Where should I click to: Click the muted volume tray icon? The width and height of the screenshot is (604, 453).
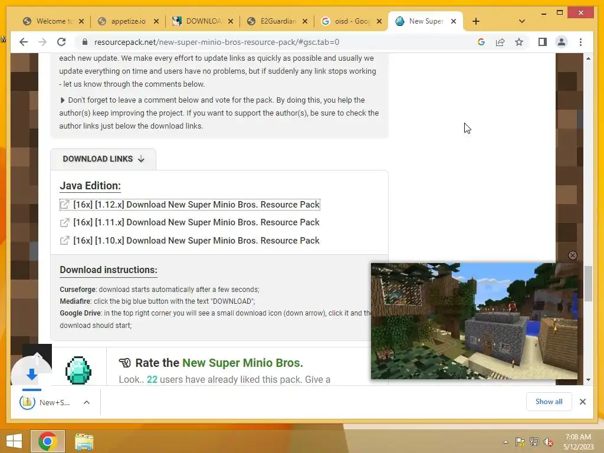548,442
